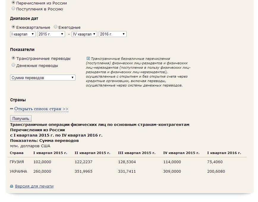Click the 'Показатели' section heading
Image resolution: width=258 pixels, height=202 pixels.
(22, 49)
